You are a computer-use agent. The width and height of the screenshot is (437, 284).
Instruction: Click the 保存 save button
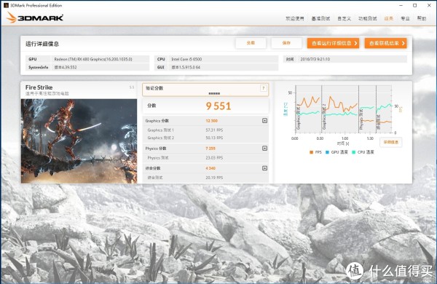(x=286, y=43)
